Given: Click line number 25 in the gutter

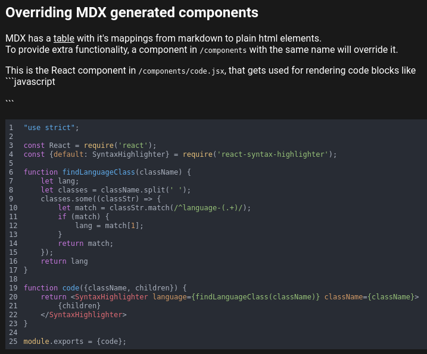Looking at the screenshot, I should pyautogui.click(x=13, y=342).
